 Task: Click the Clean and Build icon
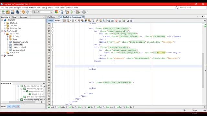(67, 12)
